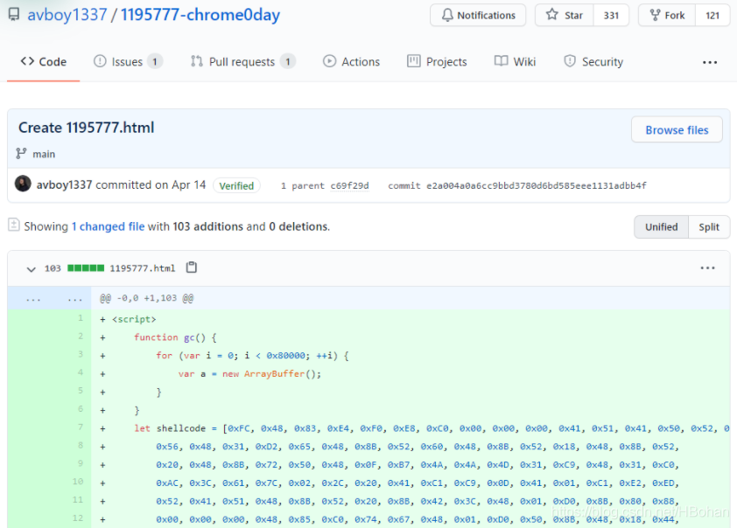This screenshot has height=528, width=737.
Task: View the 121 forks count
Action: click(712, 15)
